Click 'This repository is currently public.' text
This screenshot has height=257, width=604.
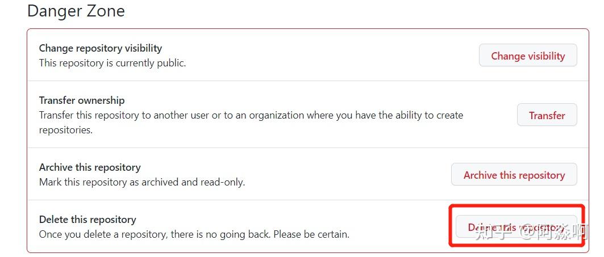113,63
